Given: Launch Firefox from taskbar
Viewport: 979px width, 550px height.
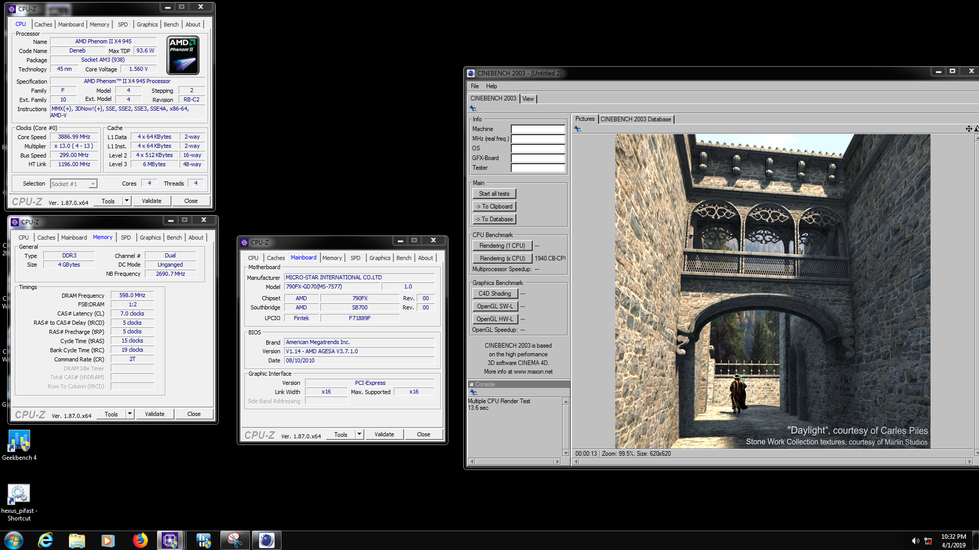Looking at the screenshot, I should (x=140, y=540).
